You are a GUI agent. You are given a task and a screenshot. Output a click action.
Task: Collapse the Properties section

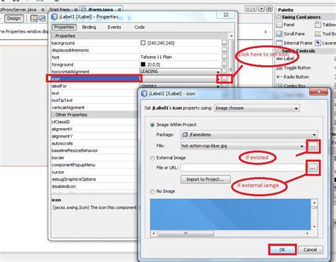coord(53,36)
